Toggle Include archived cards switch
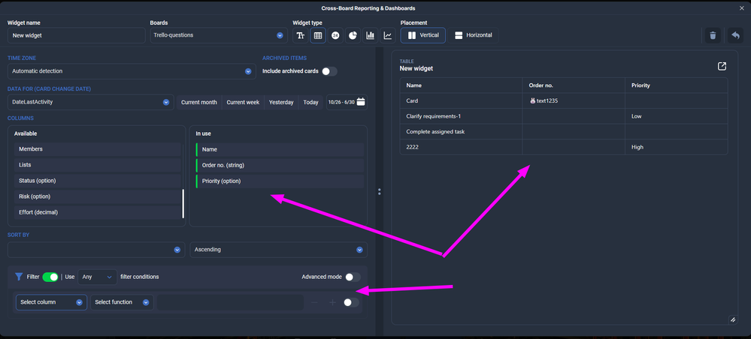751x339 pixels. pos(329,71)
